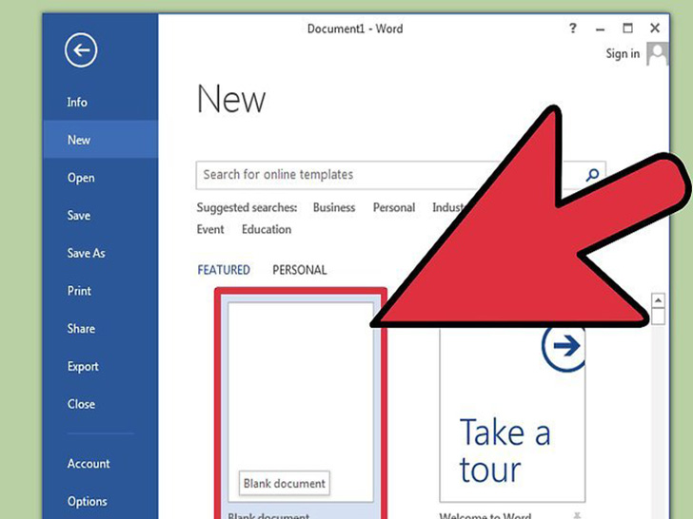Select the Blank document thumbnail

(301, 402)
